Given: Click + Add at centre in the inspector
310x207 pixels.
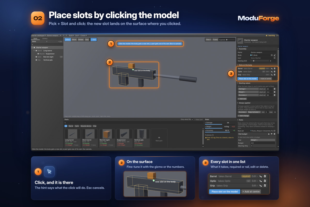Looking at the screenshot, I should pos(265,79).
